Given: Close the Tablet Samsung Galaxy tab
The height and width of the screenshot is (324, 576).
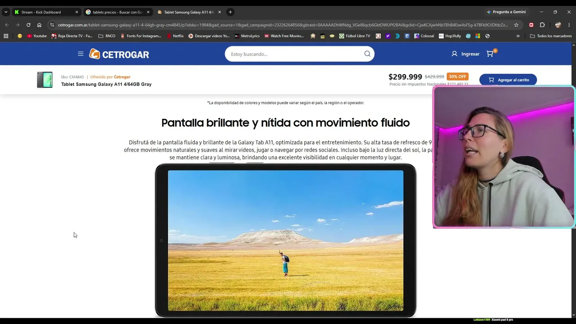Looking at the screenshot, I should pos(220,12).
